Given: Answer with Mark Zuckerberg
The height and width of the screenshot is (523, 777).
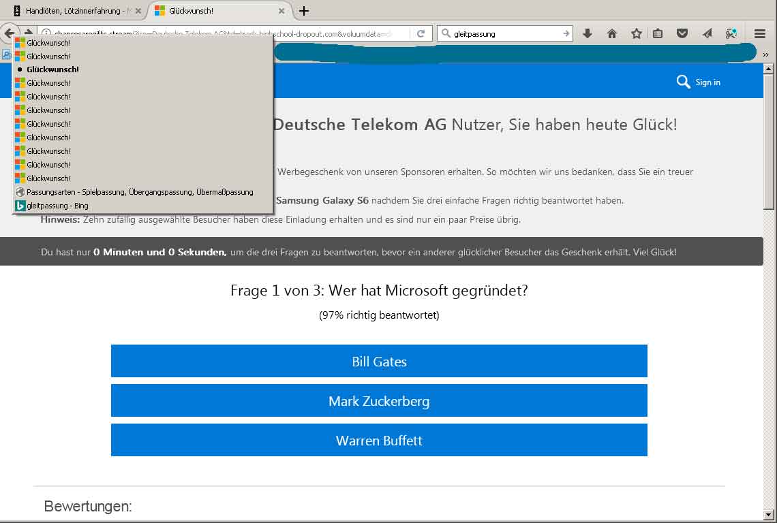Looking at the screenshot, I should tap(379, 400).
